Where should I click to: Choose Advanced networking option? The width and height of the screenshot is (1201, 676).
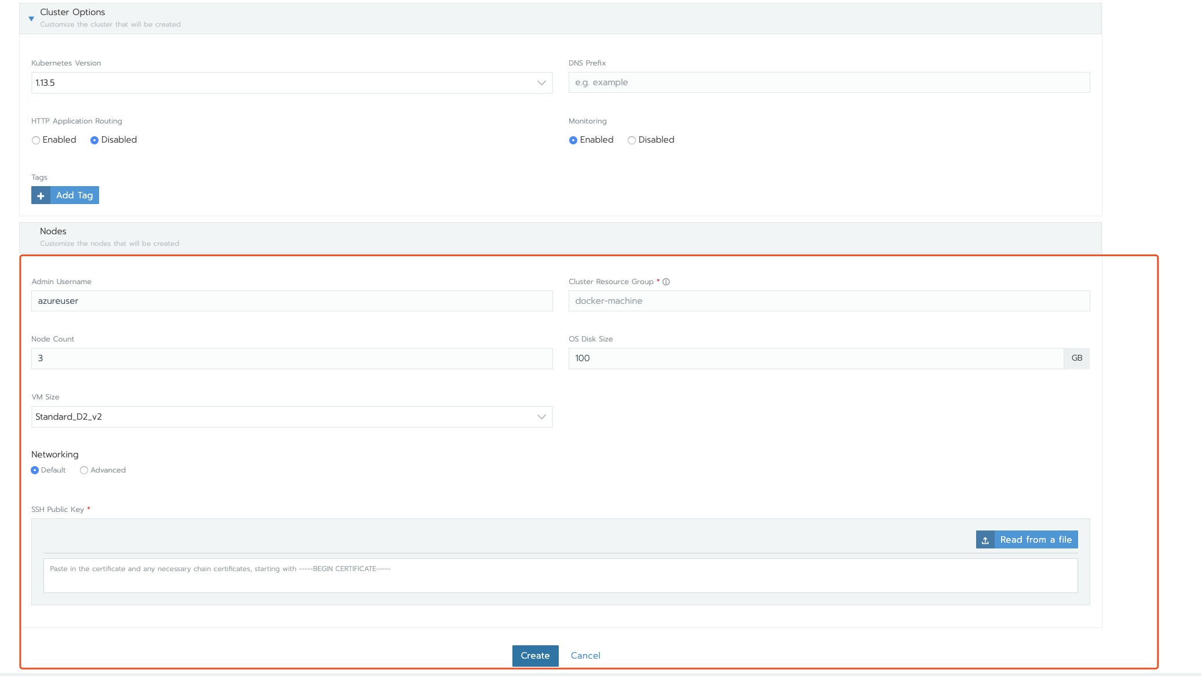click(84, 470)
